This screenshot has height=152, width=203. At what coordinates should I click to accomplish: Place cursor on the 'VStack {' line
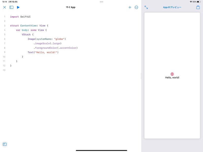point(28,34)
